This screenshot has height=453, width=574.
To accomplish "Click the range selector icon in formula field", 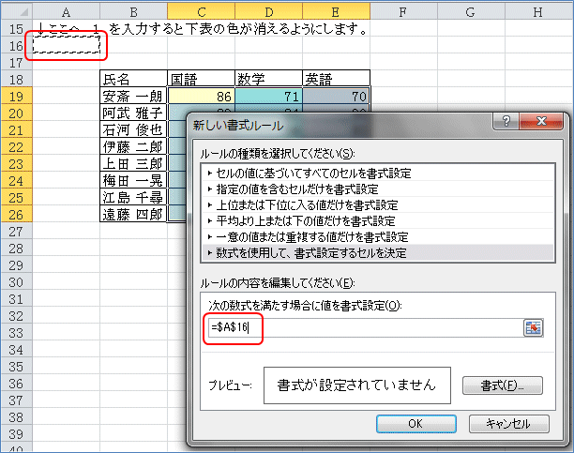I will [533, 327].
